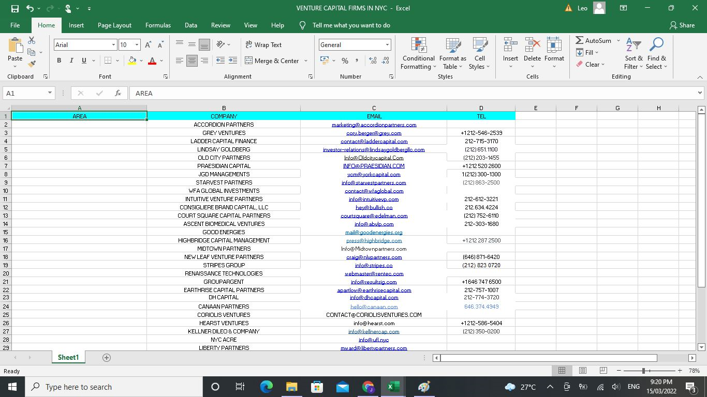Expand the formula bar
Image resolution: width=707 pixels, height=397 pixels.
pyautogui.click(x=700, y=93)
